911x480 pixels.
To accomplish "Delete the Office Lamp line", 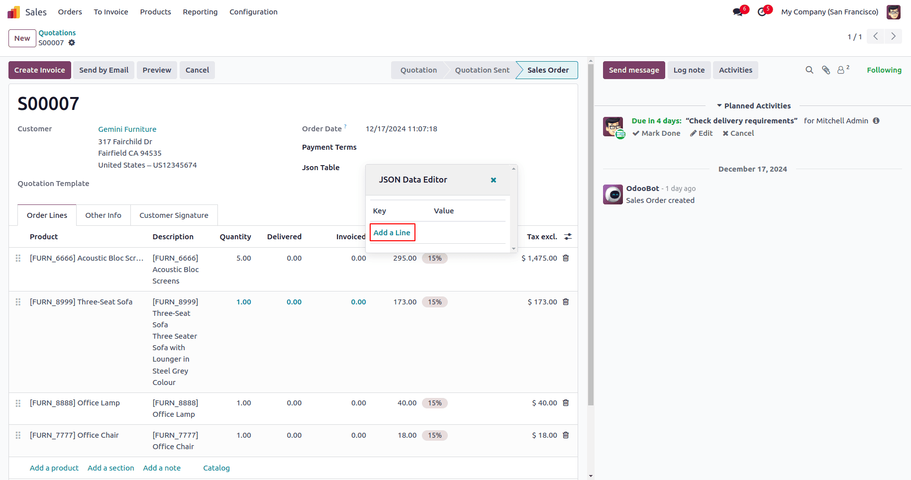I will tap(566, 403).
